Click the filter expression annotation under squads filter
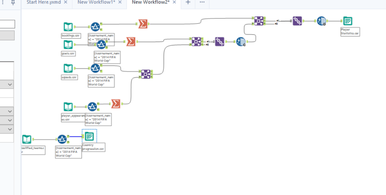Image resolution: width=386 pixels, height=195 pixels. point(101,81)
